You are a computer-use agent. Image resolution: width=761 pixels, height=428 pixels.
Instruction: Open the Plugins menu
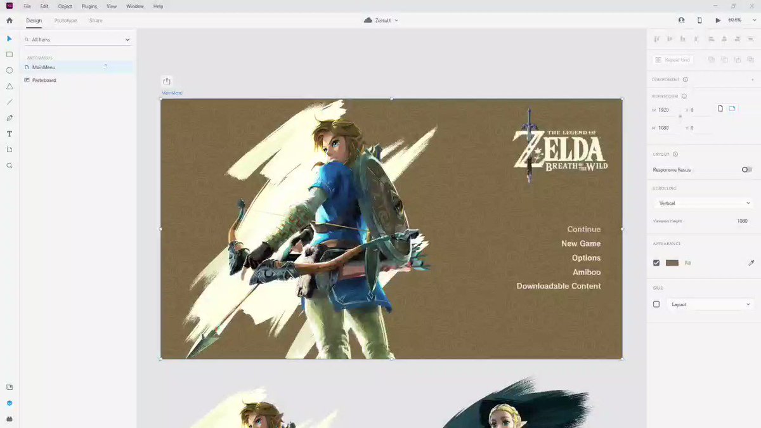click(x=89, y=6)
